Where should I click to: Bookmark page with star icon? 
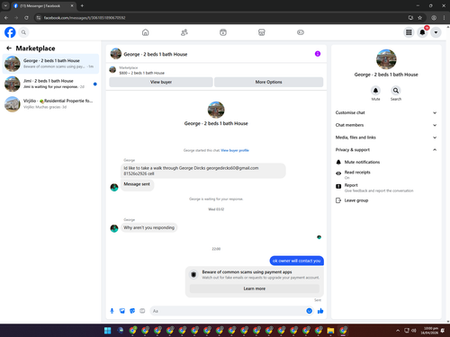(419, 18)
